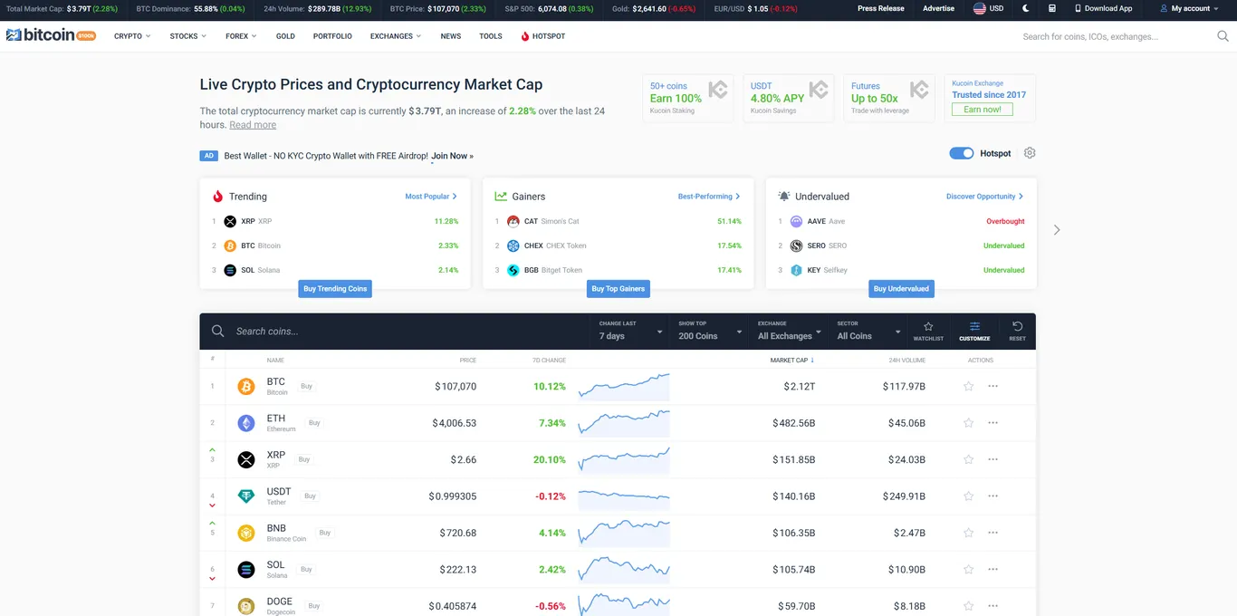Open the Tools menu item
The height and width of the screenshot is (616, 1237).
(491, 36)
